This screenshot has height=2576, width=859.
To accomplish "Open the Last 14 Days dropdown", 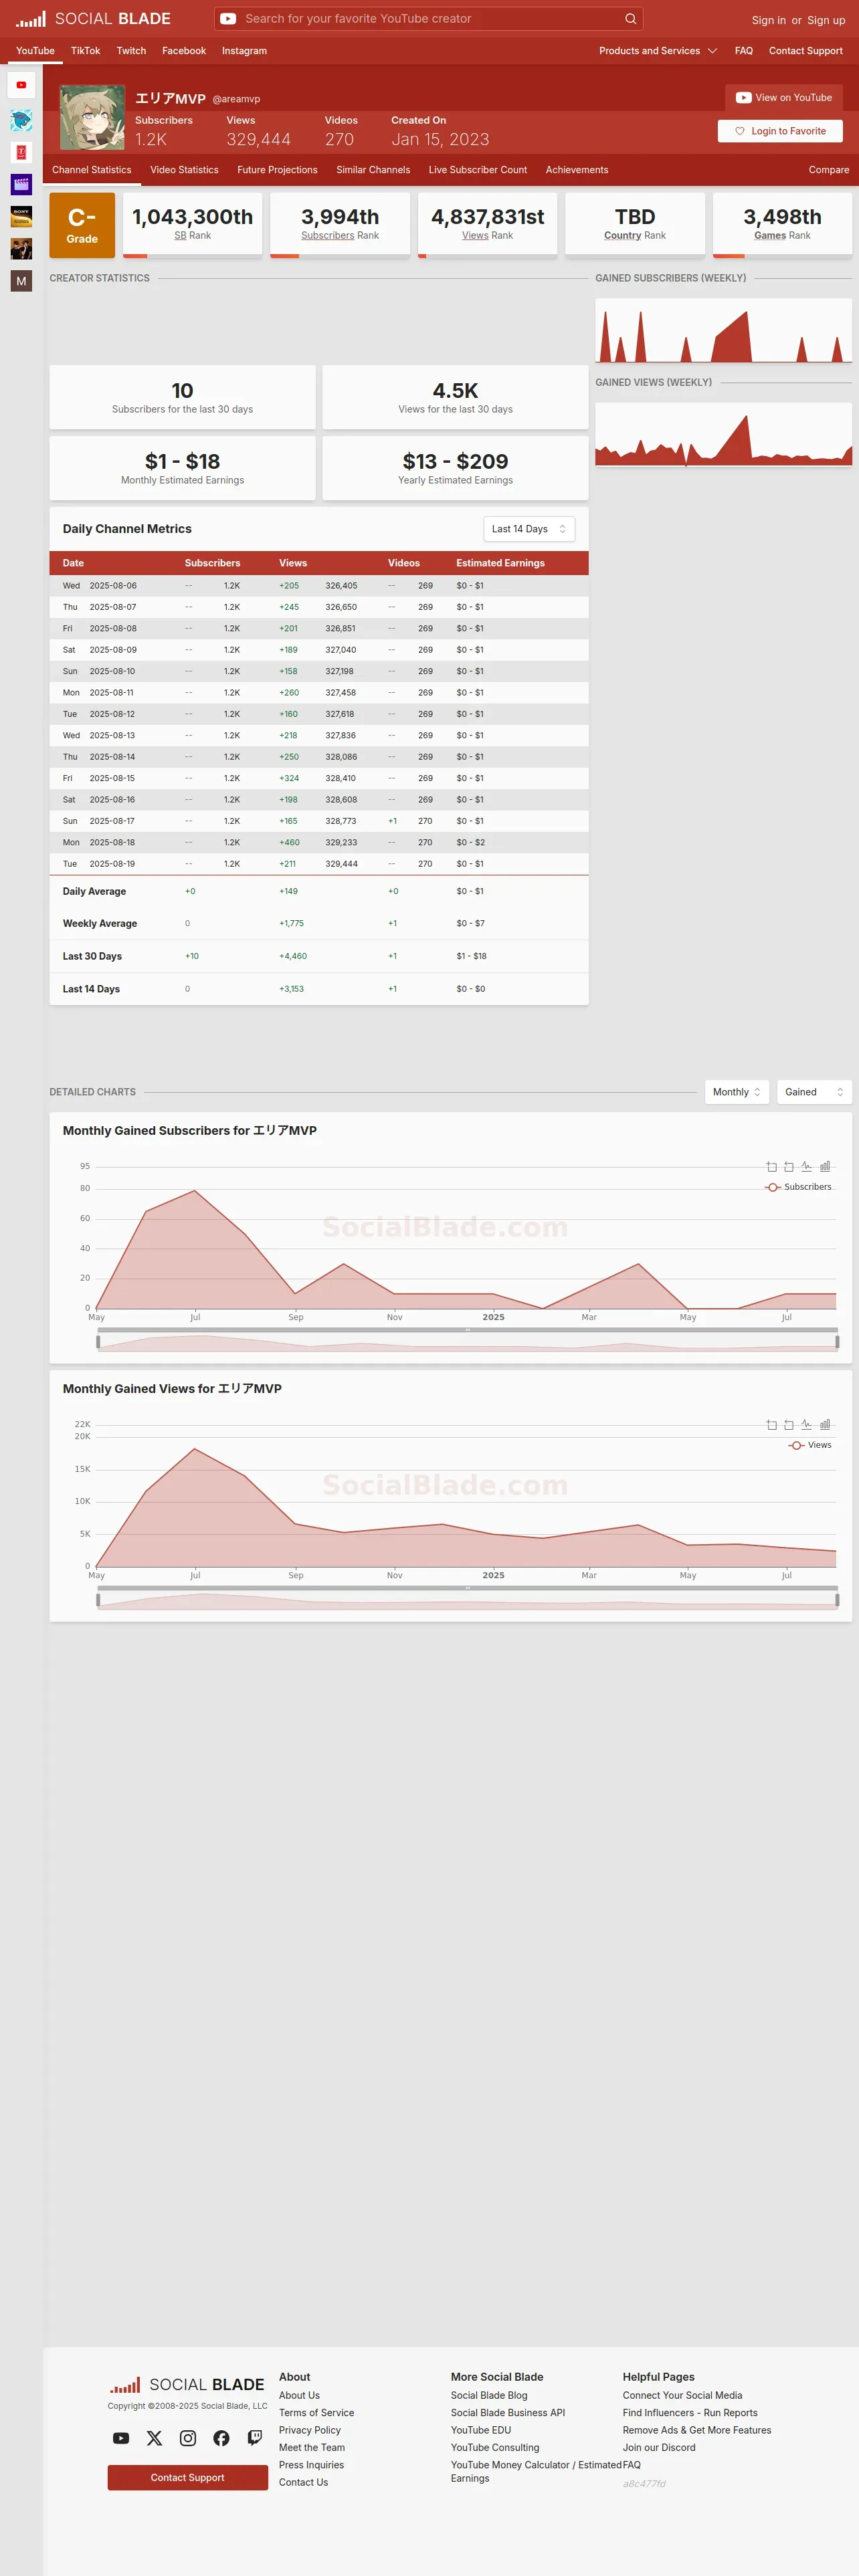I will tap(529, 529).
